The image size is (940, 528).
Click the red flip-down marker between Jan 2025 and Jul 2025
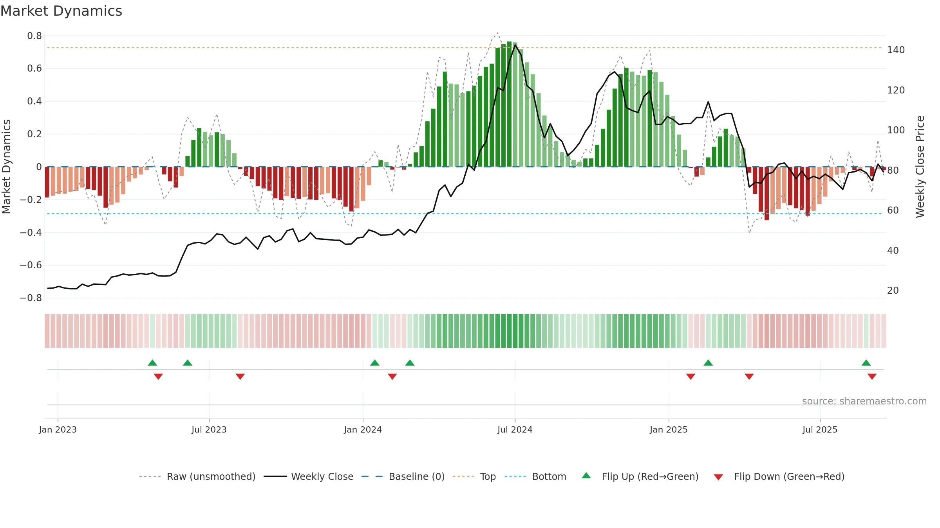[x=749, y=376]
